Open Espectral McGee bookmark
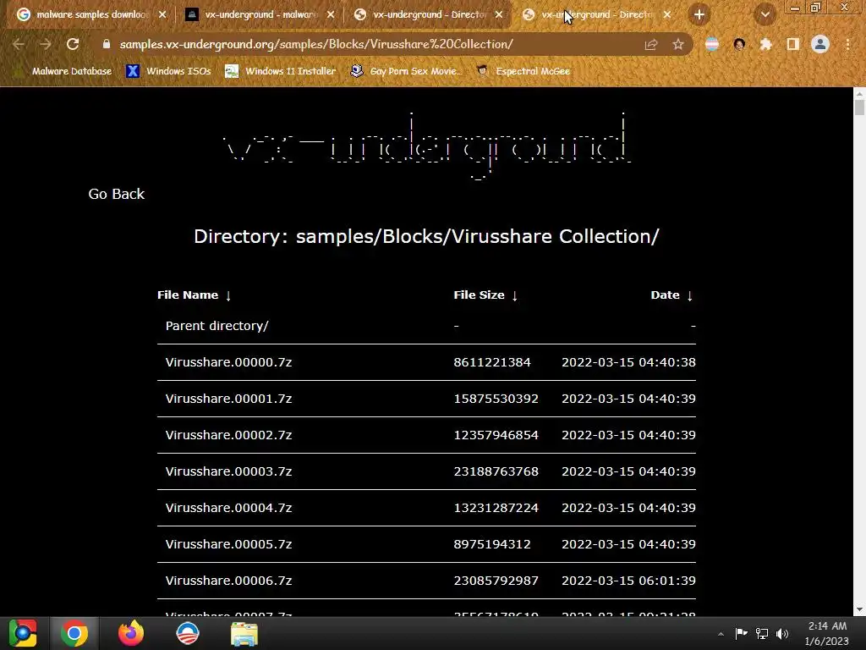 click(x=523, y=71)
